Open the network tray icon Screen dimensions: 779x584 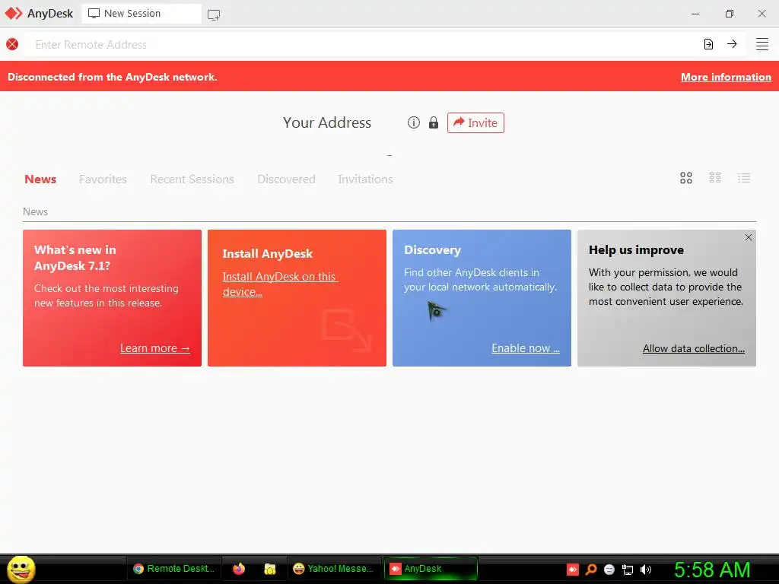[628, 570]
